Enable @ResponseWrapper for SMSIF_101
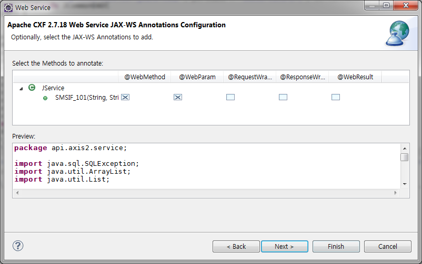The height and width of the screenshot is (264, 422). pos(283,97)
